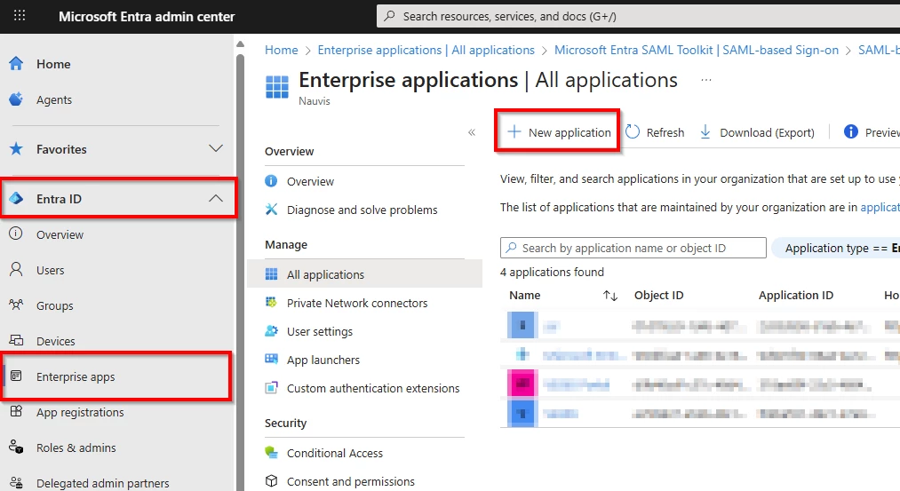Focus the Search by application name field

click(x=633, y=248)
